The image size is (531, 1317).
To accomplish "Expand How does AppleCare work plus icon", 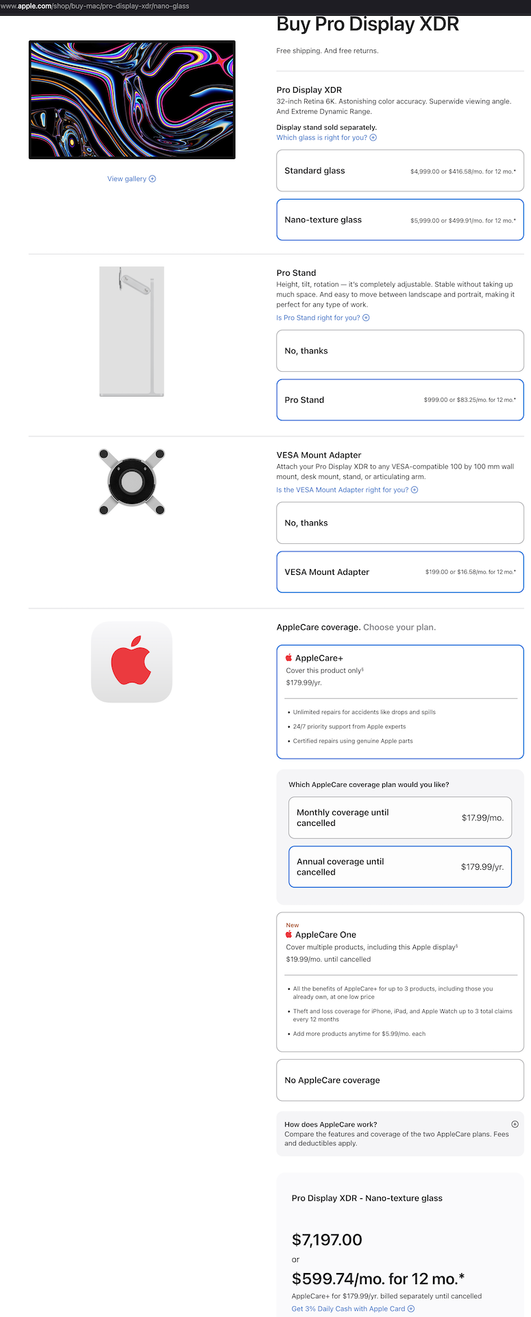I will pyautogui.click(x=515, y=1124).
